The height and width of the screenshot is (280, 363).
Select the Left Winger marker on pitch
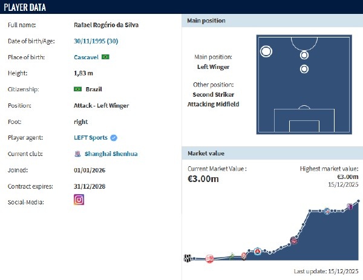266,51
